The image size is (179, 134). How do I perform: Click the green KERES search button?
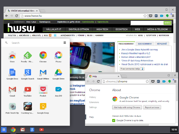[167, 23]
